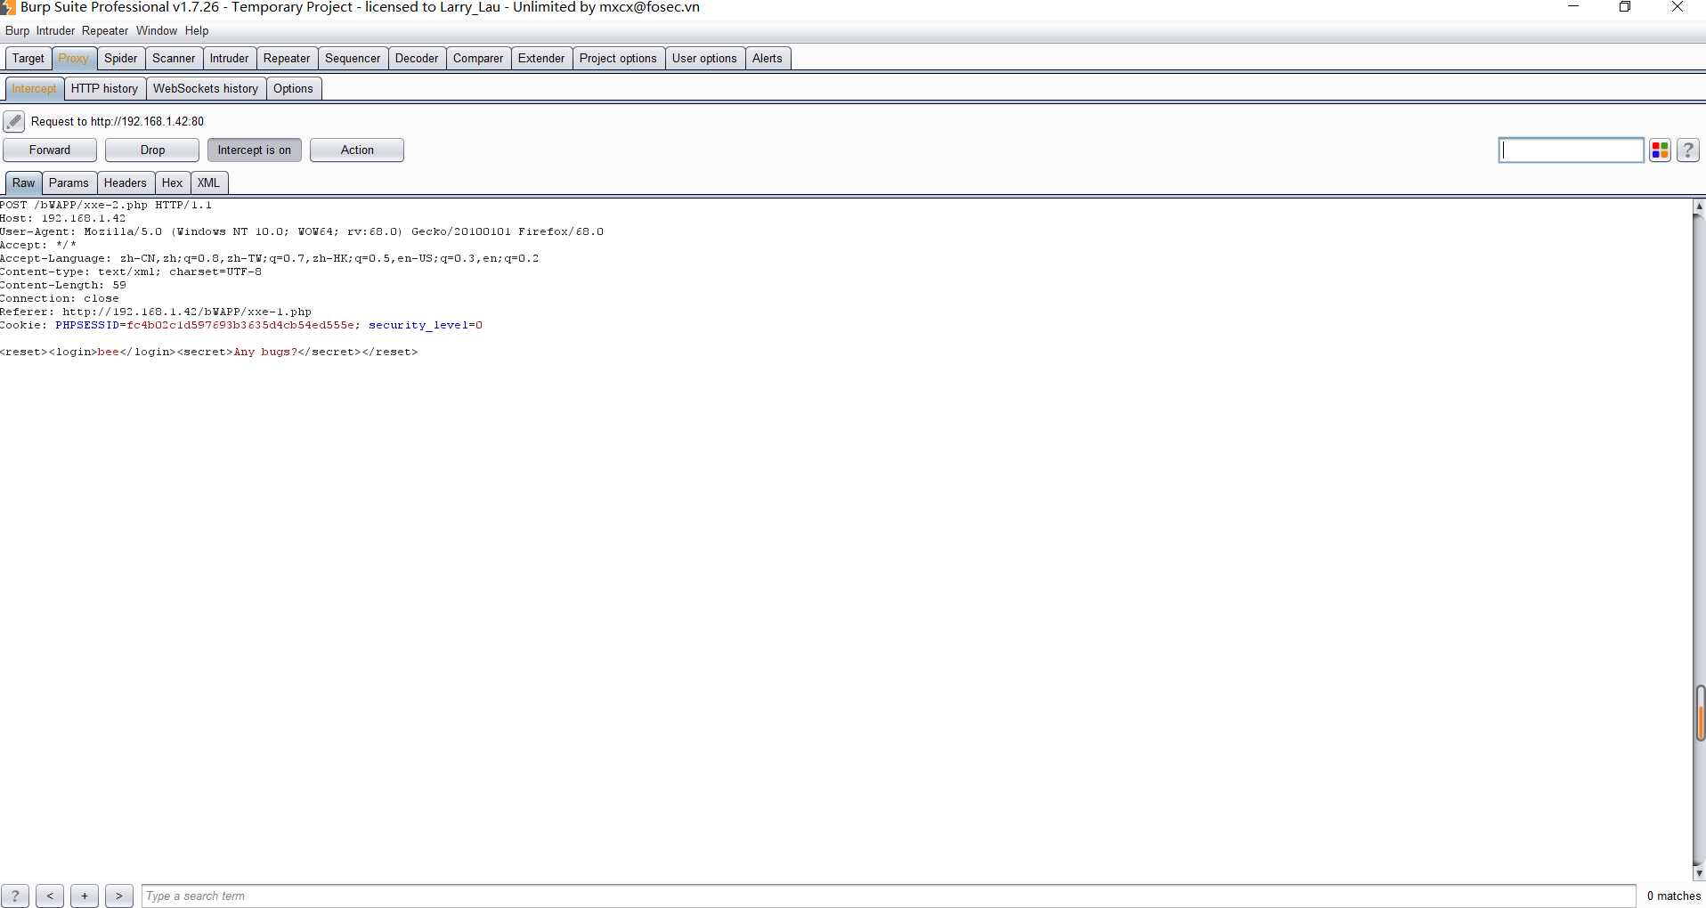Image resolution: width=1706 pixels, height=908 pixels.
Task: Switch to the Hex view tab
Action: pos(173,183)
